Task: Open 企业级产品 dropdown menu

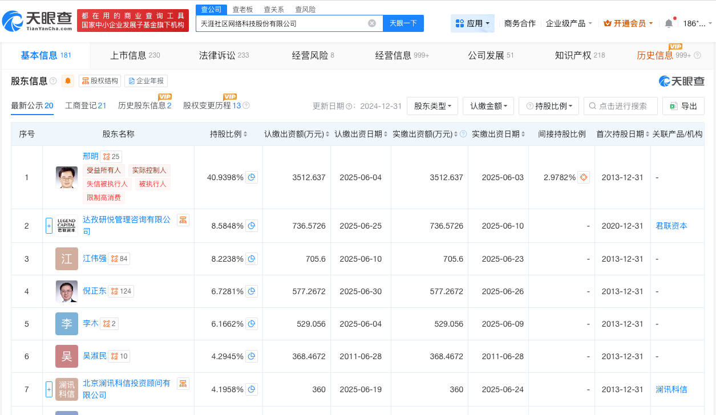Action: (x=569, y=23)
